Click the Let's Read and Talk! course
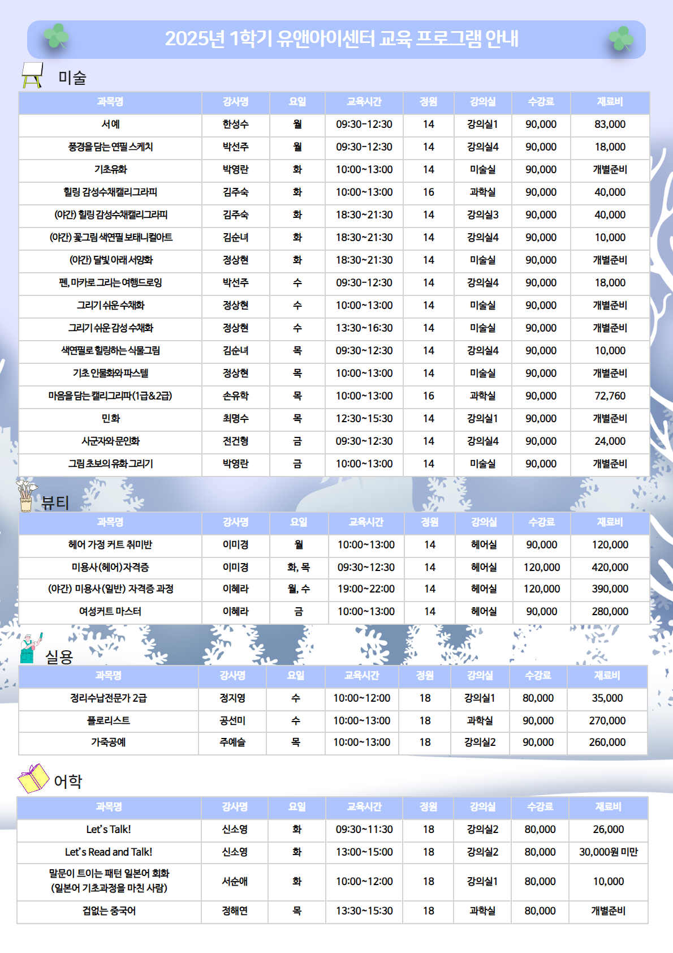The image size is (673, 953). [109, 852]
